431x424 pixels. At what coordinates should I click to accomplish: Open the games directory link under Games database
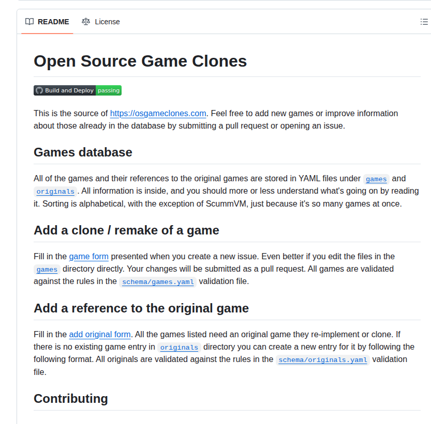point(376,179)
